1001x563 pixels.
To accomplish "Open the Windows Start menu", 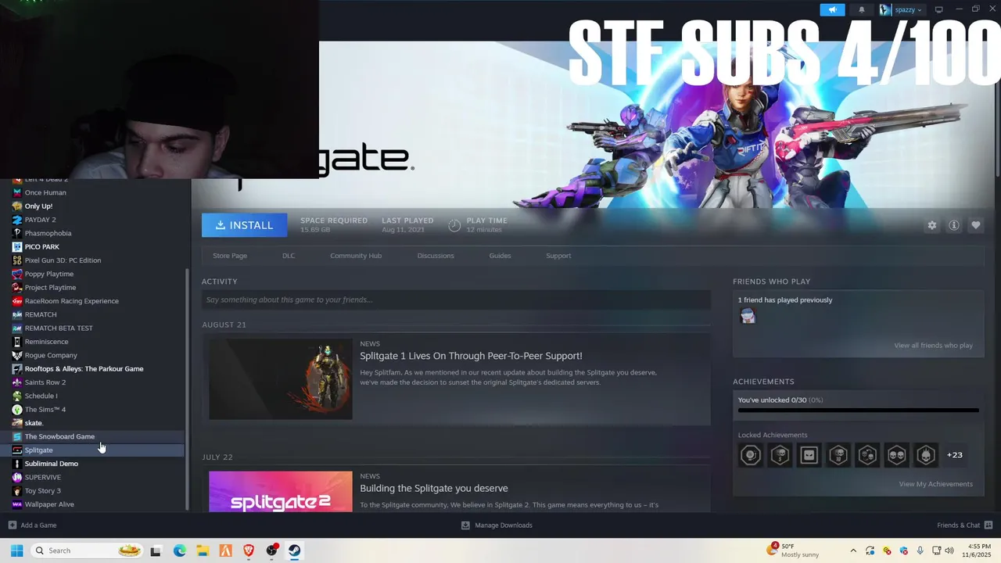I will (x=16, y=550).
